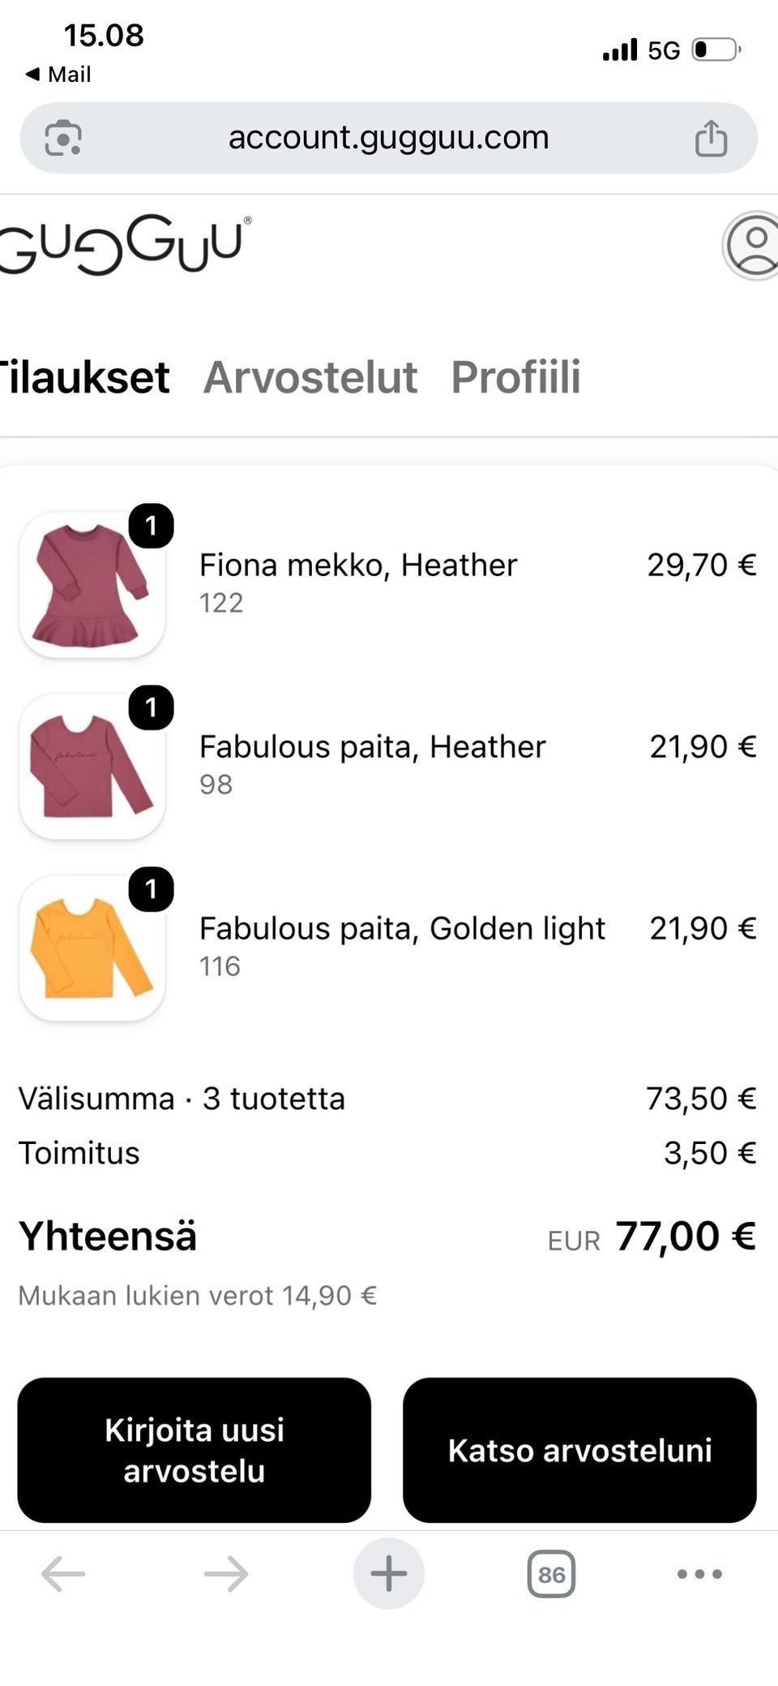Open the Profiili tab

pos(516,377)
